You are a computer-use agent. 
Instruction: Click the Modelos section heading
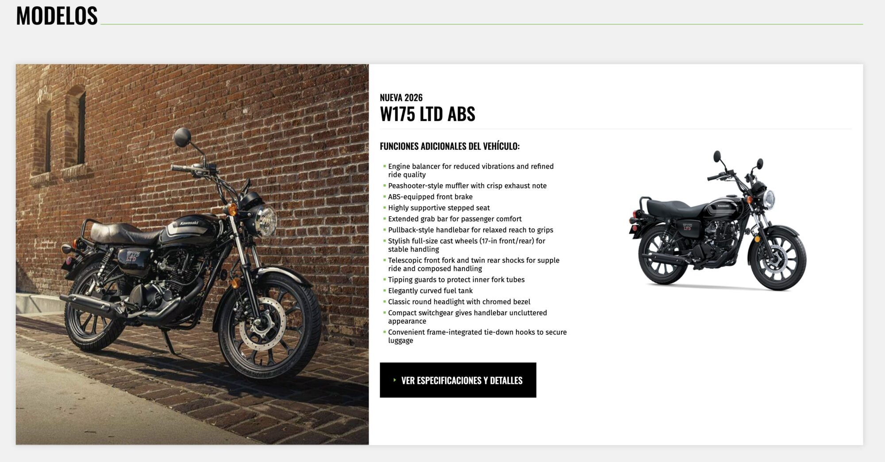coord(57,16)
